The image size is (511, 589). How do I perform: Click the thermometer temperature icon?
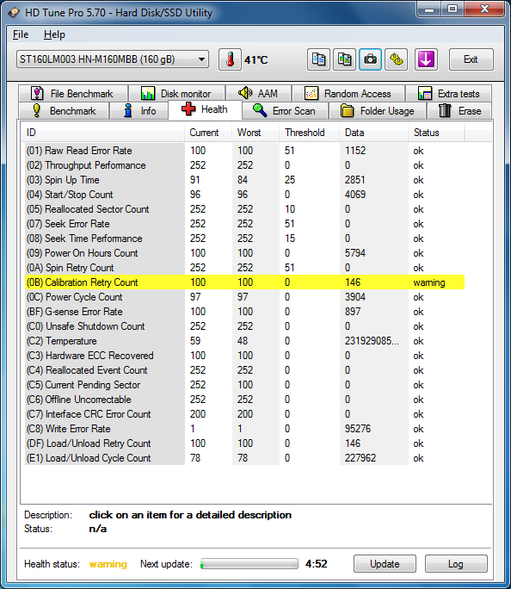[x=230, y=59]
